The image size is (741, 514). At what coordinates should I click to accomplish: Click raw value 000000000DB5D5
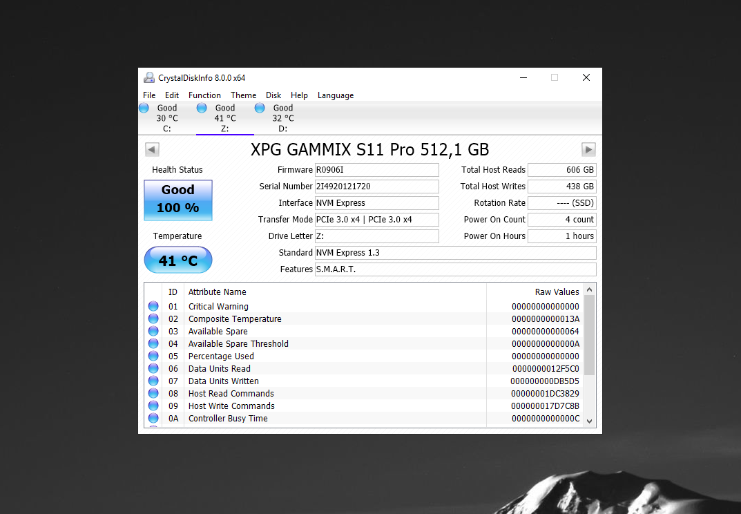[545, 381]
